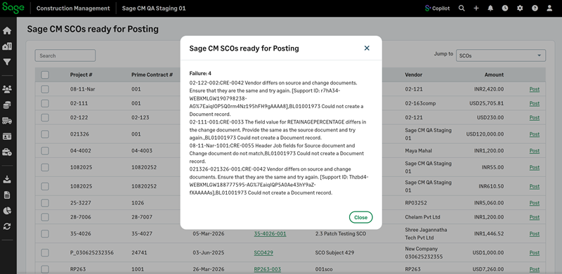562x274 pixels.
Task: Close the dialog with the X icon
Action: point(367,48)
